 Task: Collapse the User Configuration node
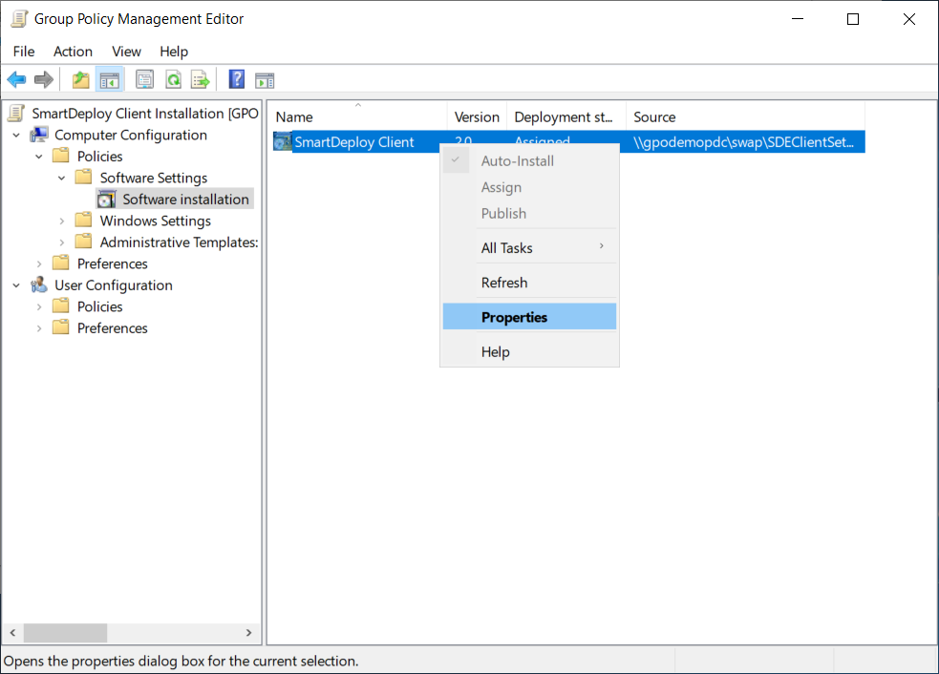(16, 285)
